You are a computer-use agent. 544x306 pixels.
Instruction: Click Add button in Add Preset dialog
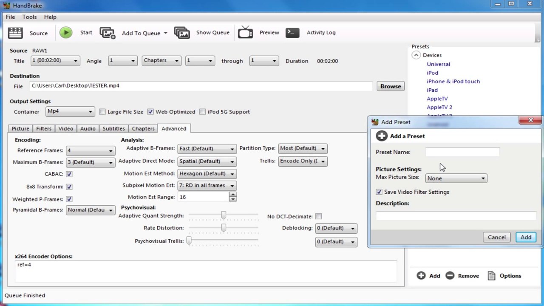pos(526,237)
